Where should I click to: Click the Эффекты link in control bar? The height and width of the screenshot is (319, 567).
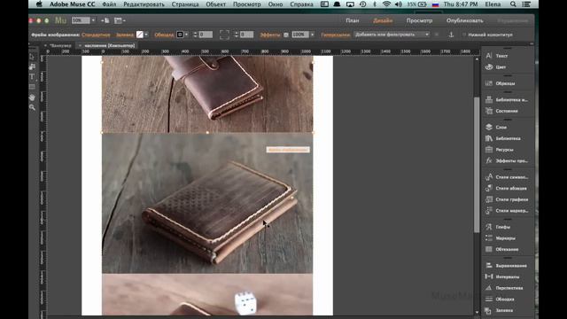click(270, 35)
